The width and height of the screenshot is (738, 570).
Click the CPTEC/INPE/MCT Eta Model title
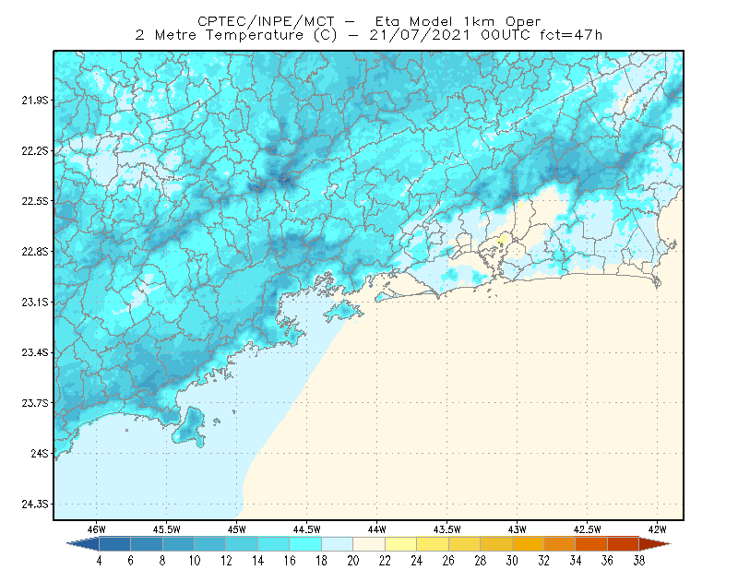[x=369, y=21]
